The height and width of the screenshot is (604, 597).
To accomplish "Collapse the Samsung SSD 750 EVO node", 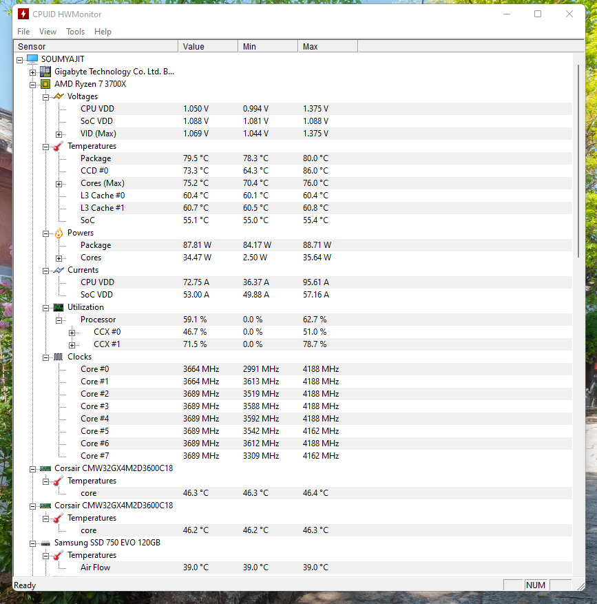I will pos(33,543).
